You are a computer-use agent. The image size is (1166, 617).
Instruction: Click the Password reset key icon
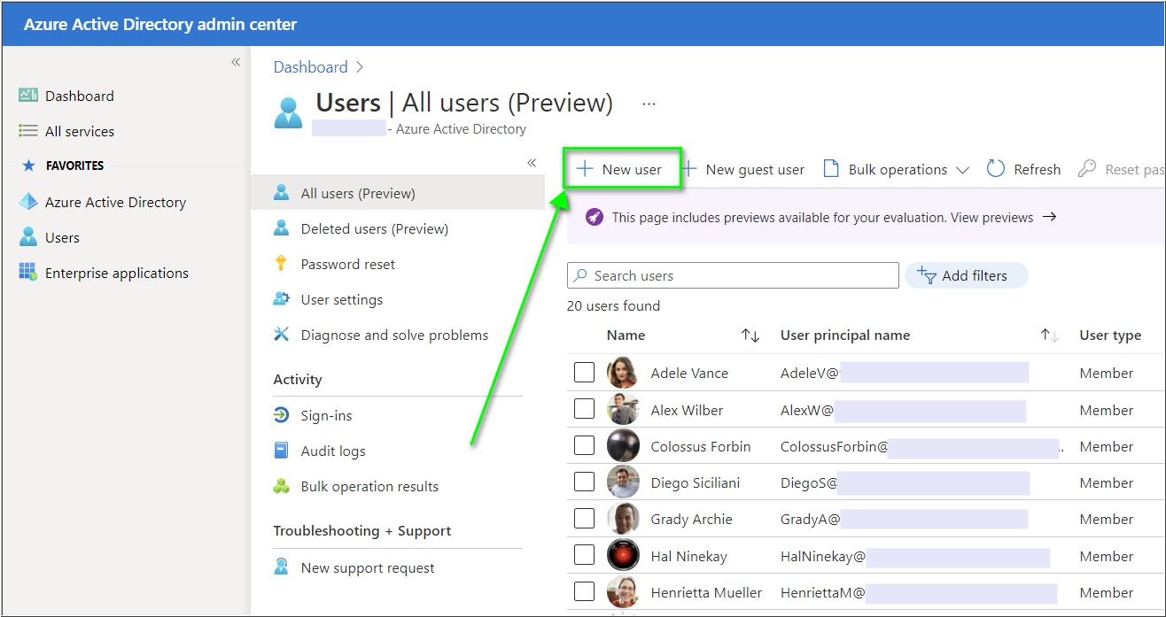pyautogui.click(x=282, y=264)
